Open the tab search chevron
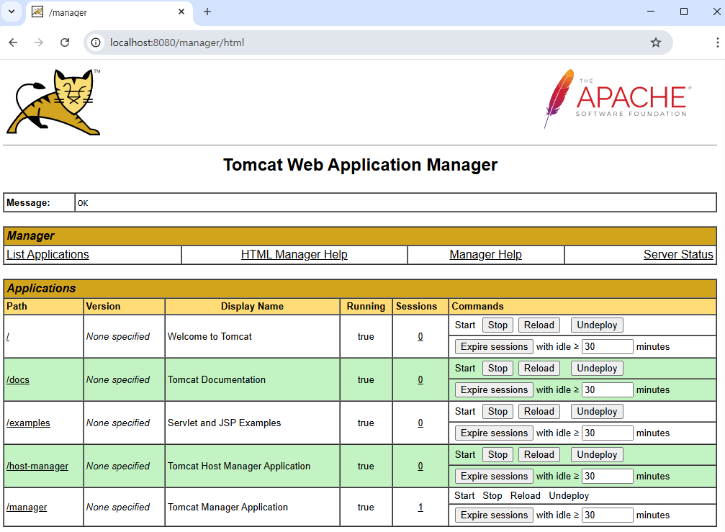Screen dimensions: 725x532 point(12,12)
